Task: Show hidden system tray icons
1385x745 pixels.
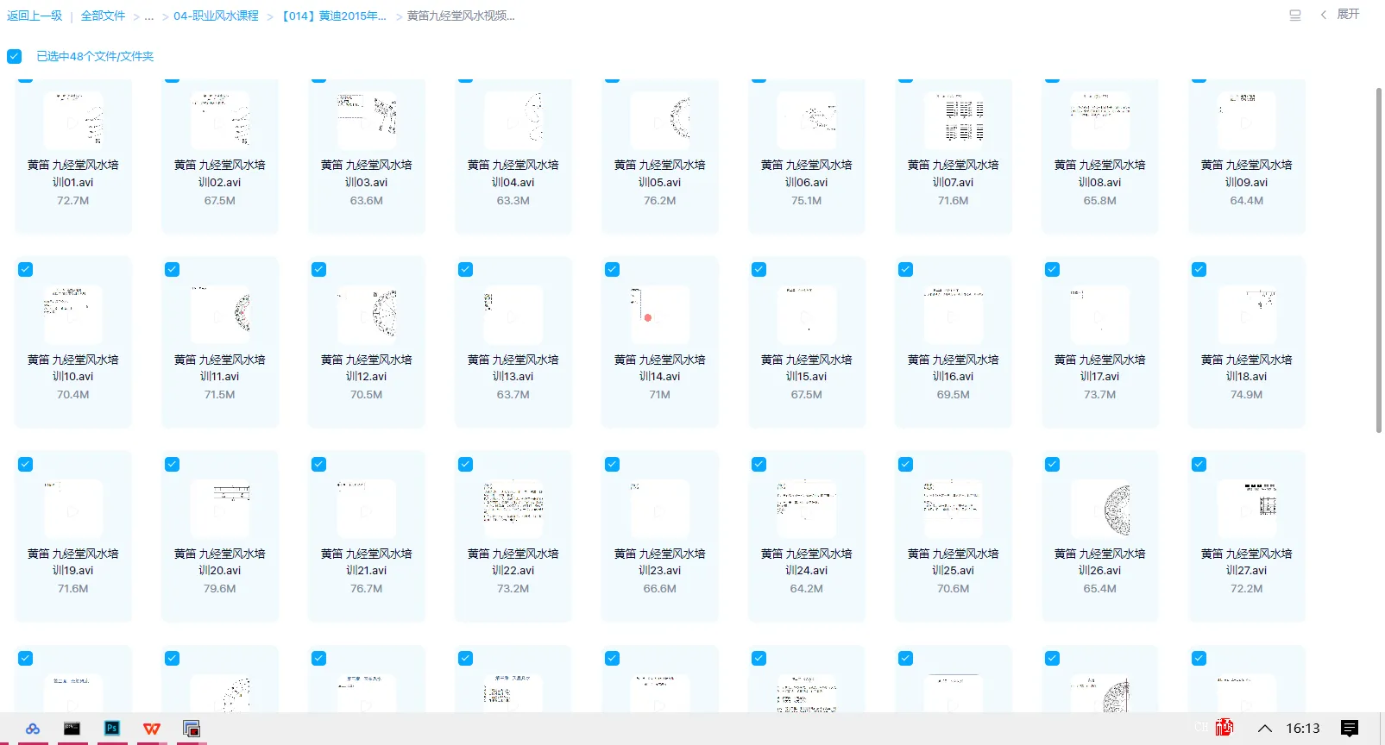Action: pyautogui.click(x=1264, y=729)
